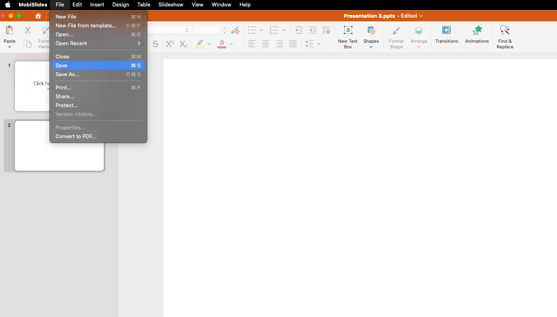This screenshot has height=317, width=557.
Task: Justify the text alignment
Action: (x=293, y=44)
